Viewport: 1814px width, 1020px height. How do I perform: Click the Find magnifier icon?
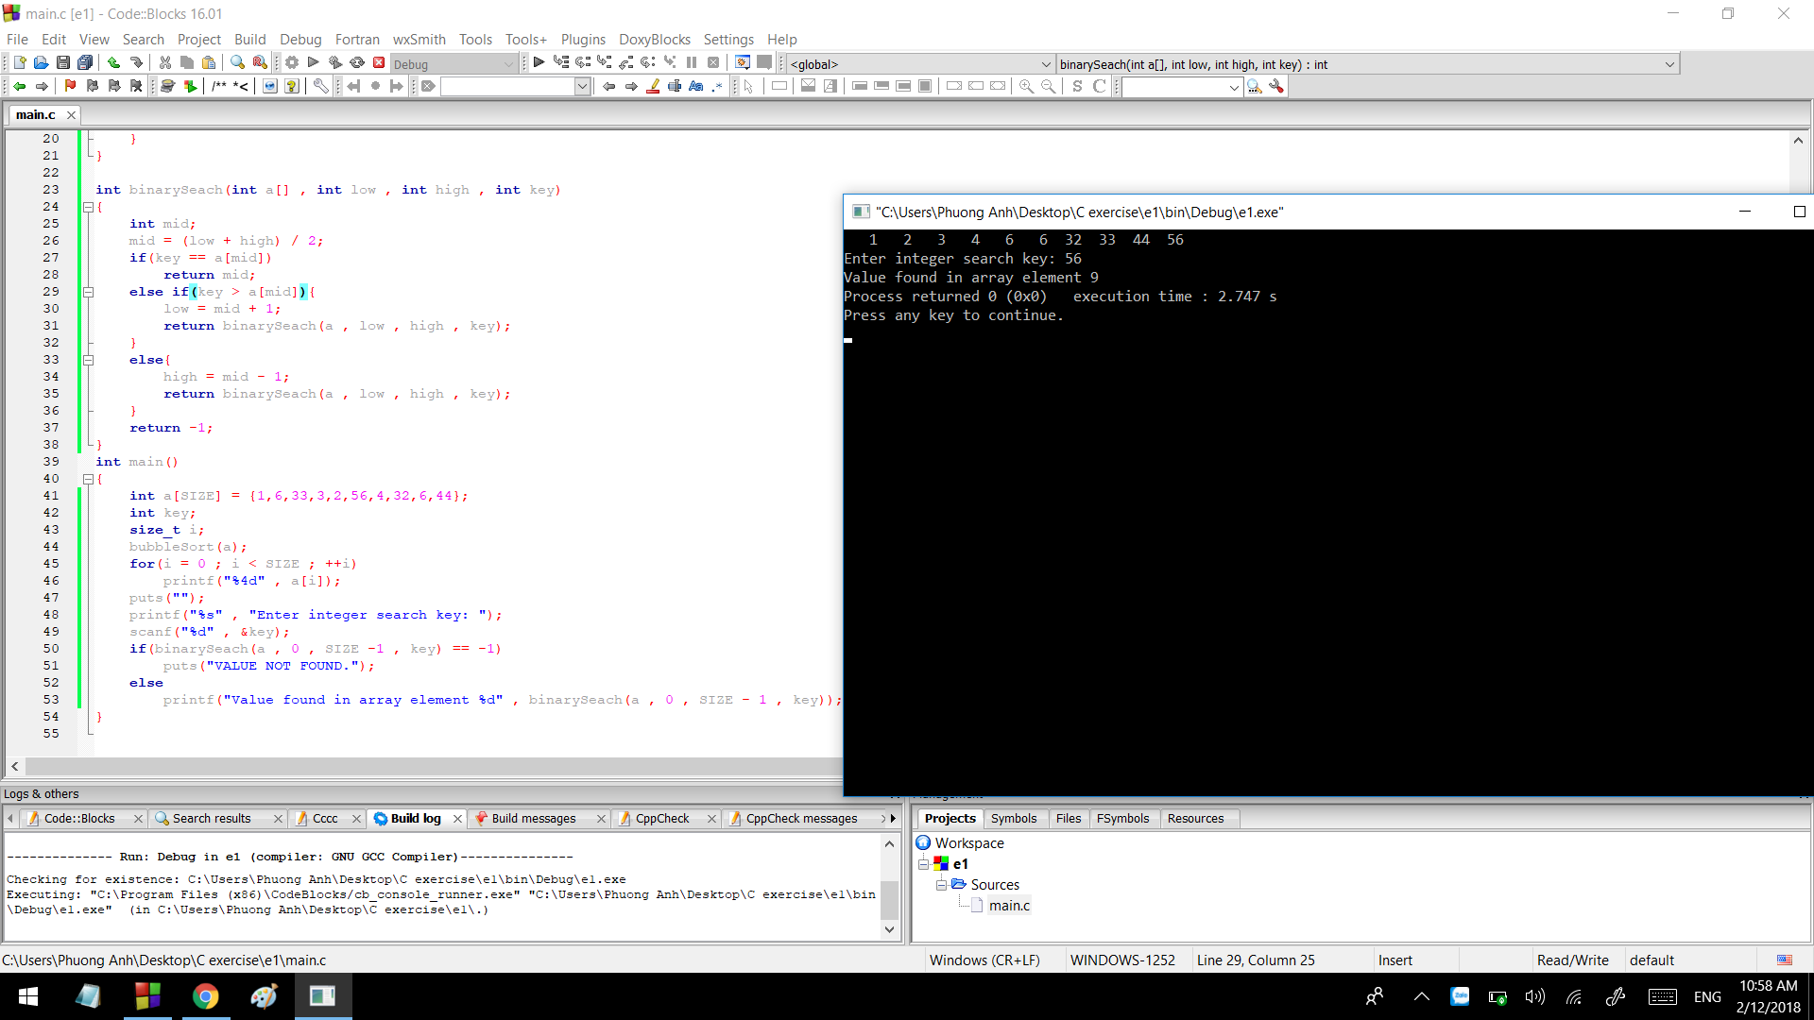[237, 63]
